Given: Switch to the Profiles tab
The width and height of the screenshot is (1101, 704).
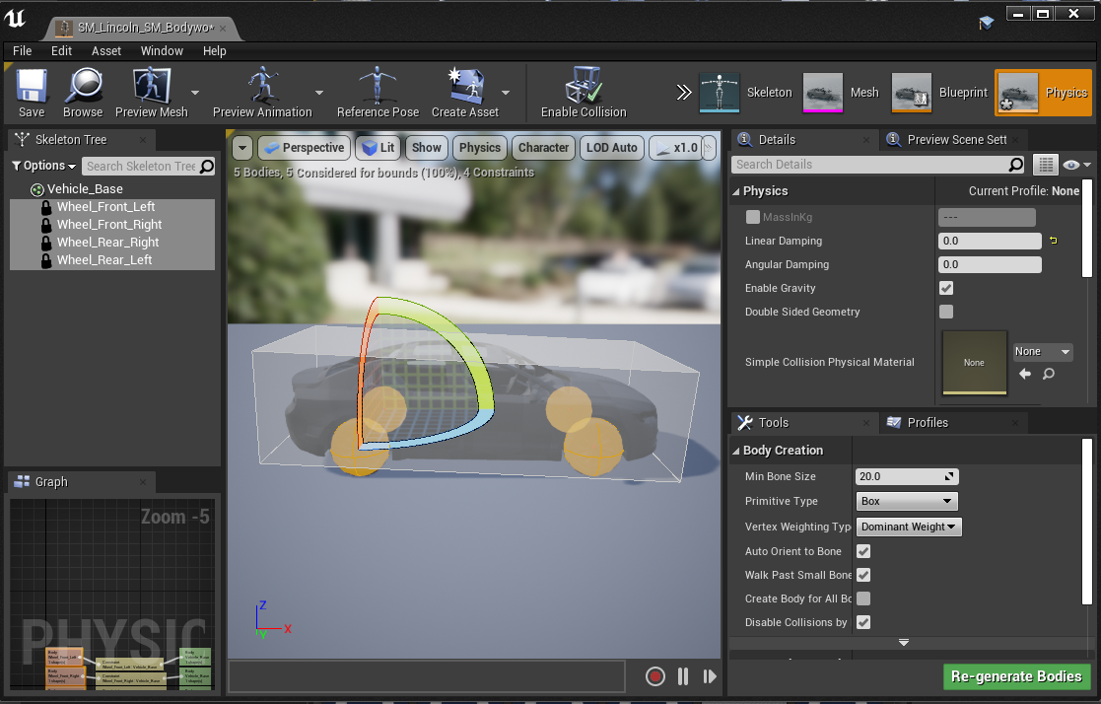Looking at the screenshot, I should click(927, 422).
